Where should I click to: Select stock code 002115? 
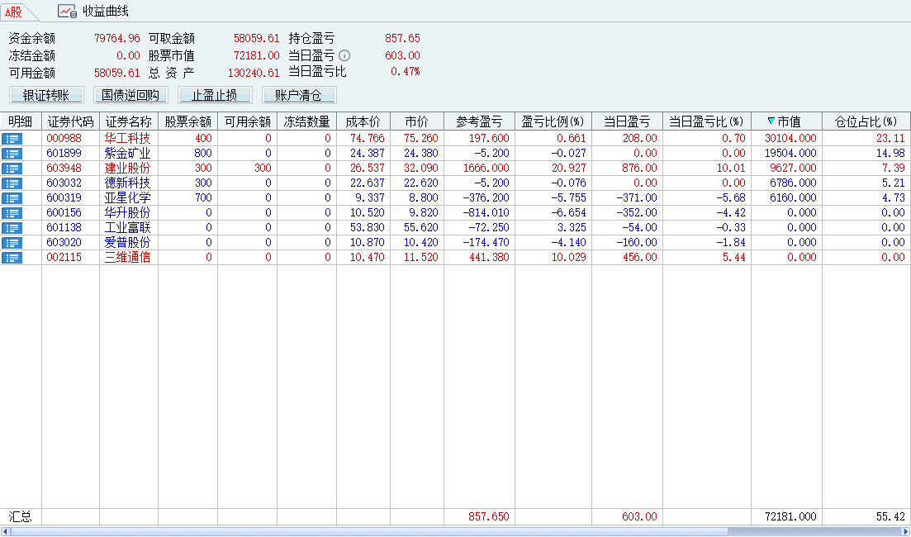[64, 258]
